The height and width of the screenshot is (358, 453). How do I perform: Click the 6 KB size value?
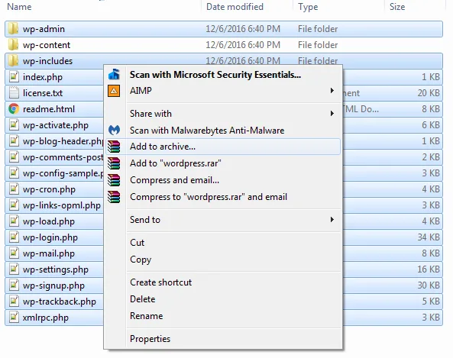tap(431, 125)
